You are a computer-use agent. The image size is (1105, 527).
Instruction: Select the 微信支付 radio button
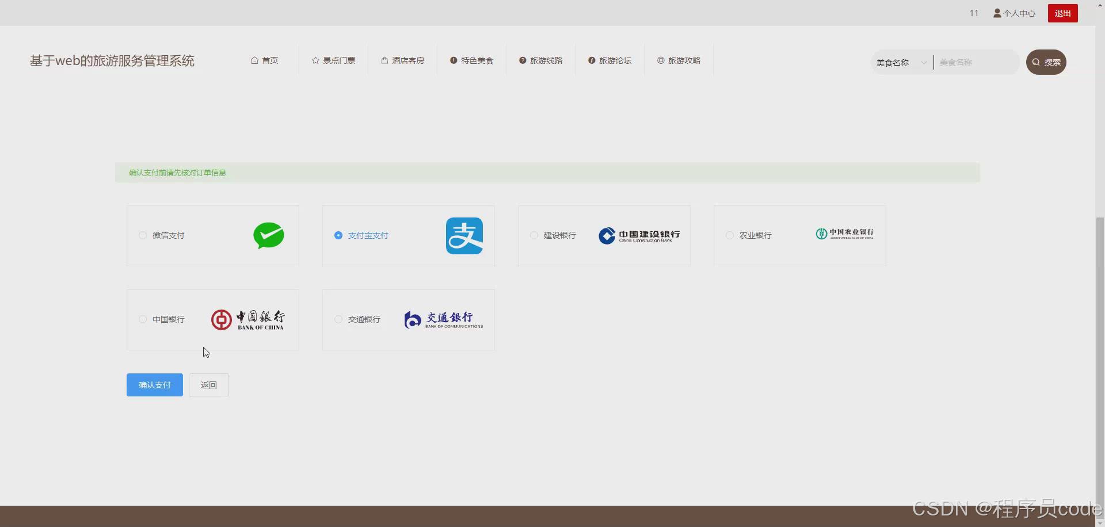[x=143, y=235]
